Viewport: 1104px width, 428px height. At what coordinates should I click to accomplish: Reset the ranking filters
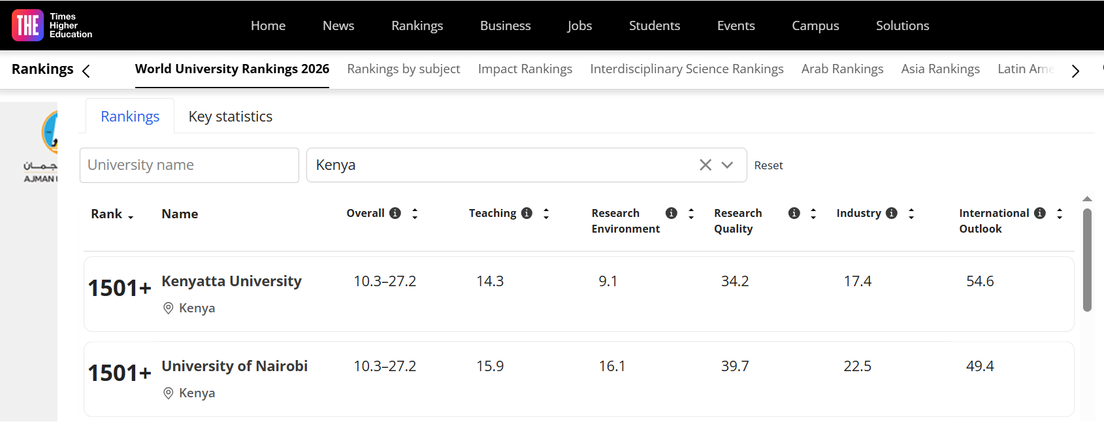(x=768, y=165)
